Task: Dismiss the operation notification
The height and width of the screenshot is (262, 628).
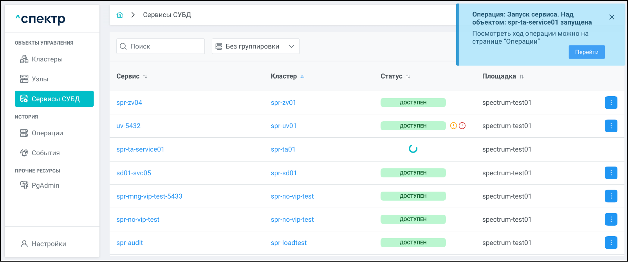Action: click(x=612, y=17)
